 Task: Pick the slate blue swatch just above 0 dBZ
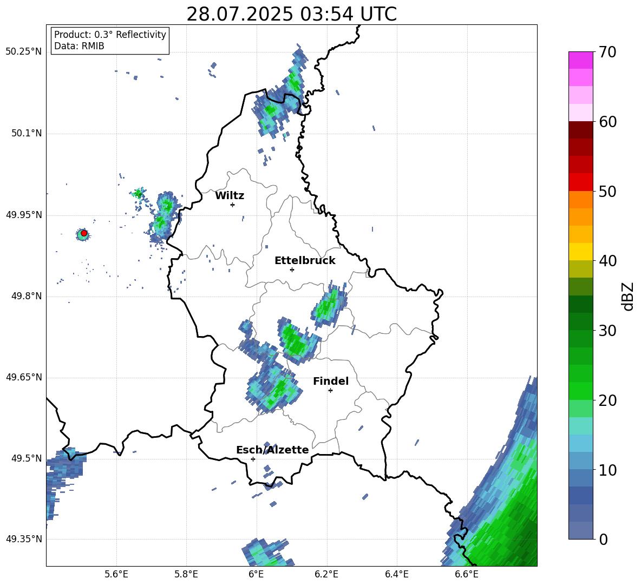(580, 530)
